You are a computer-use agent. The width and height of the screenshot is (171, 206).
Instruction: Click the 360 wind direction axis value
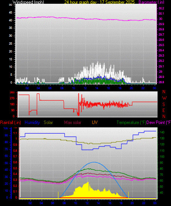12,92
